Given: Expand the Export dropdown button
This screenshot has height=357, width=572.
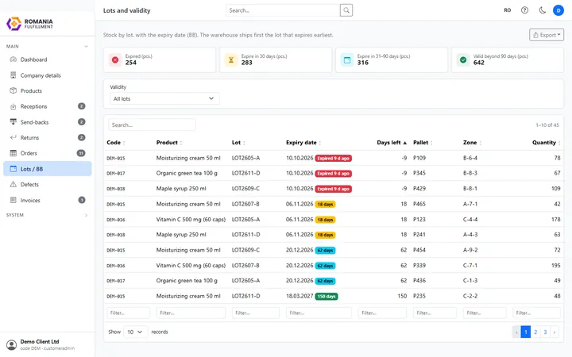Looking at the screenshot, I should (547, 35).
